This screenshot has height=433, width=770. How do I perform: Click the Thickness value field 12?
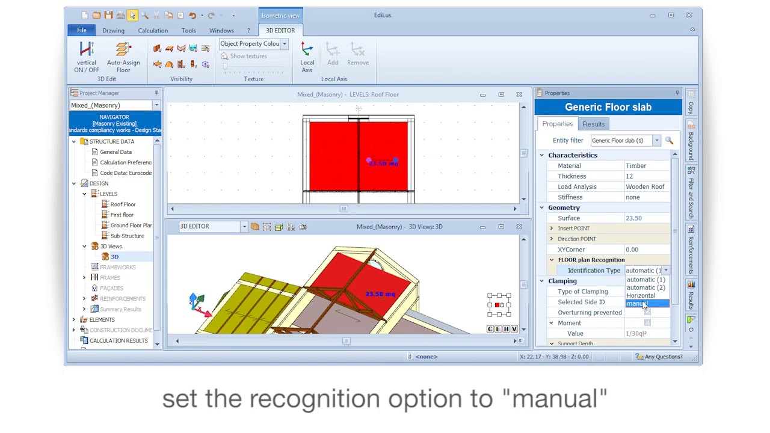coord(647,176)
